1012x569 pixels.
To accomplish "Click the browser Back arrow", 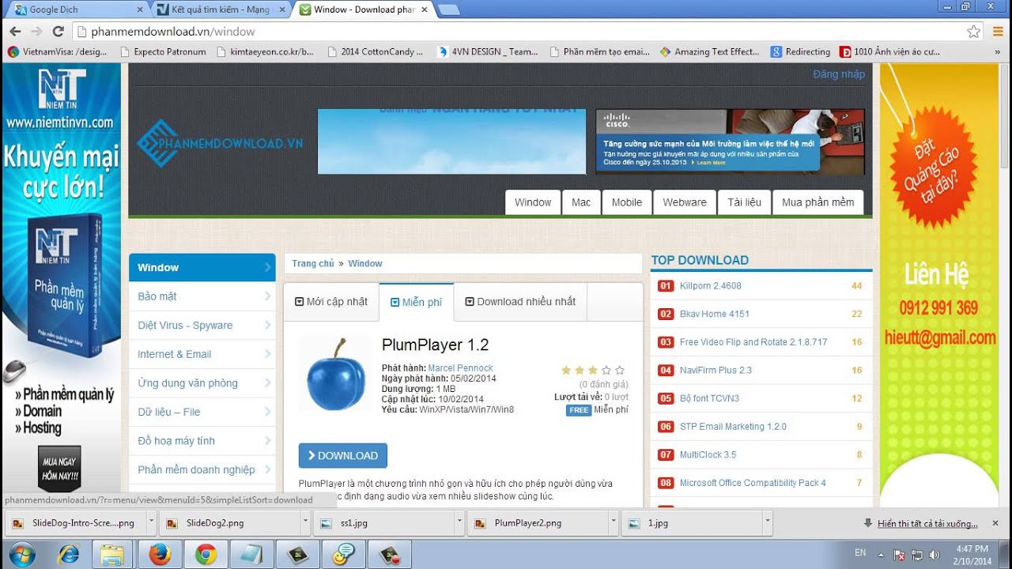I will [x=15, y=32].
